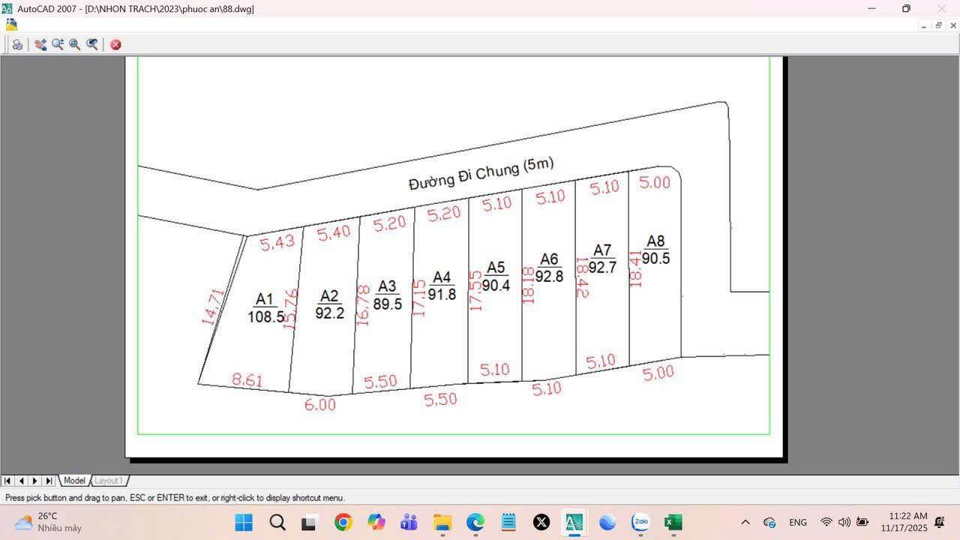Viewport: 960px width, 540px height.
Task: Close the preview with the red X
Action: point(115,45)
